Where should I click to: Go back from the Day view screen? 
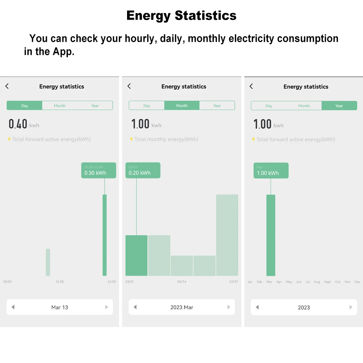7,86
